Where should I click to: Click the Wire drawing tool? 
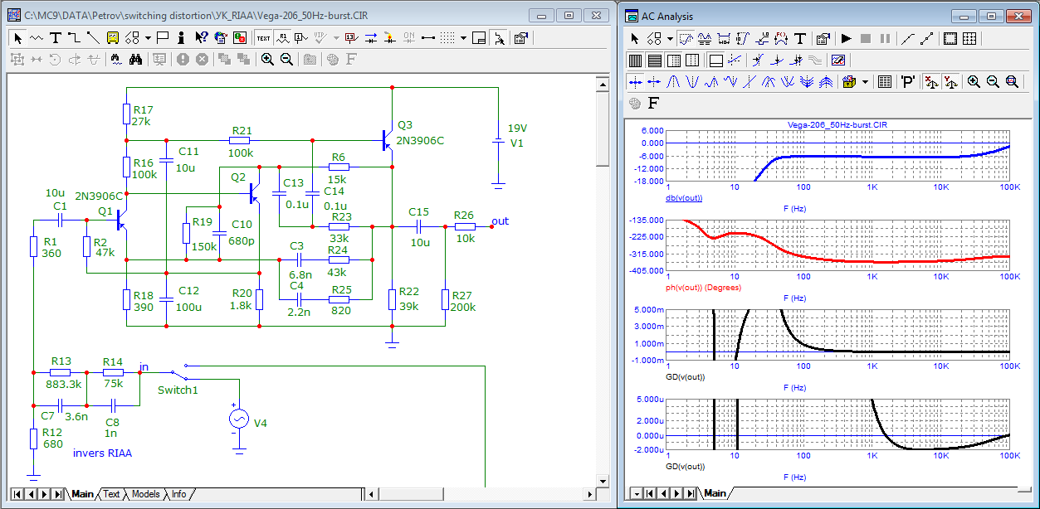click(74, 37)
